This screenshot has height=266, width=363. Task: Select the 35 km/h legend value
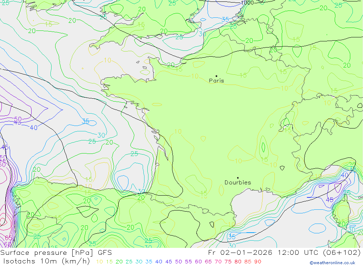coord(148,262)
